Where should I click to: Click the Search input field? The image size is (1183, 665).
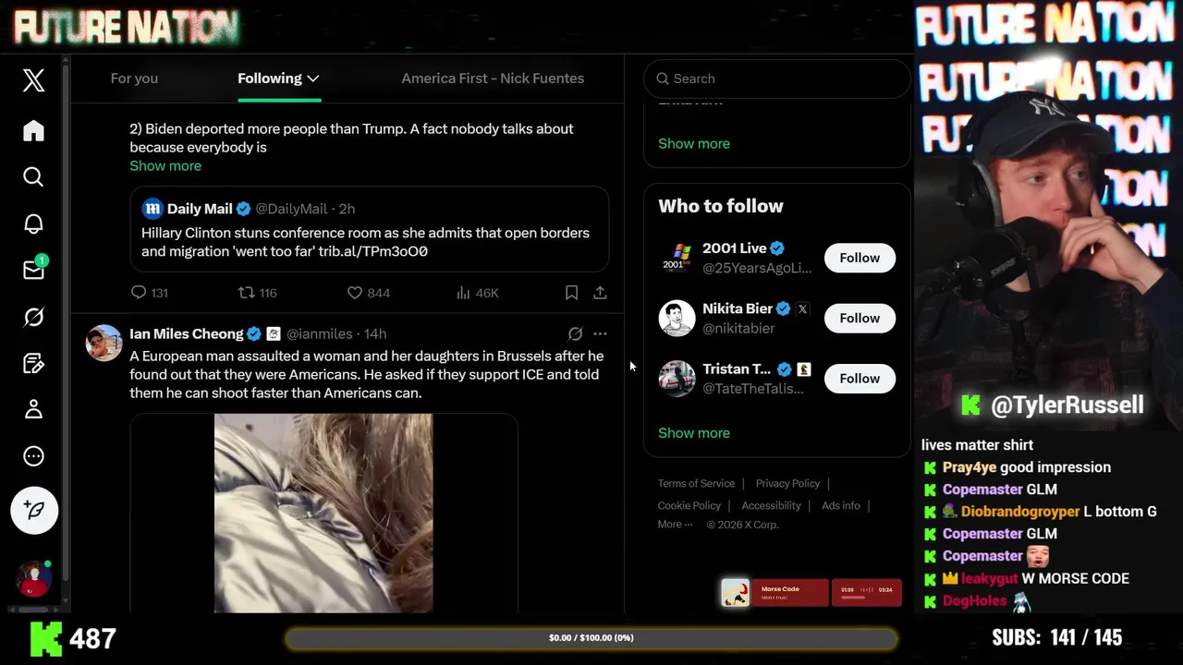pos(777,79)
